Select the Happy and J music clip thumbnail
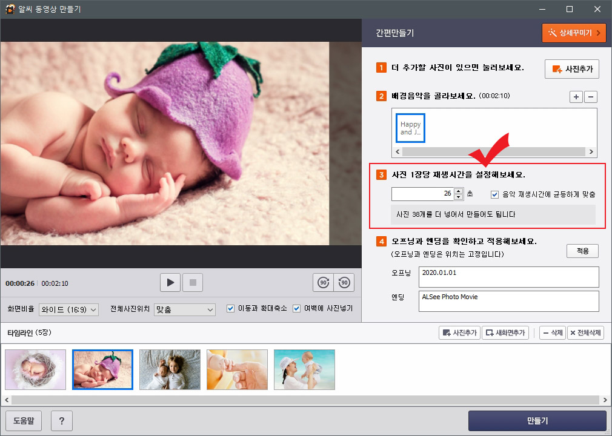This screenshot has height=436, width=612. tap(410, 128)
